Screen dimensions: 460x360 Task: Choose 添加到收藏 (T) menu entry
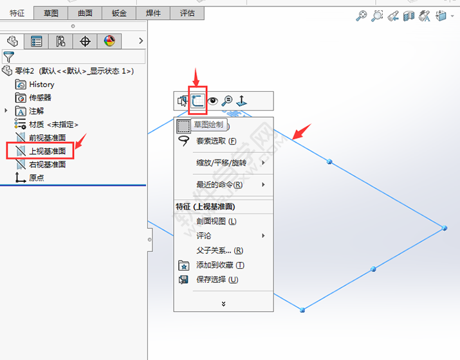[x=223, y=265]
